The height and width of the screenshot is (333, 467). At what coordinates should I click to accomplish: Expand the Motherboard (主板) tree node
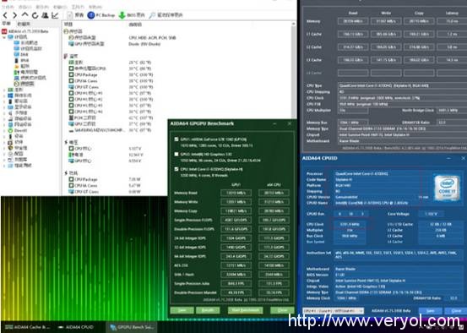coord(4,90)
